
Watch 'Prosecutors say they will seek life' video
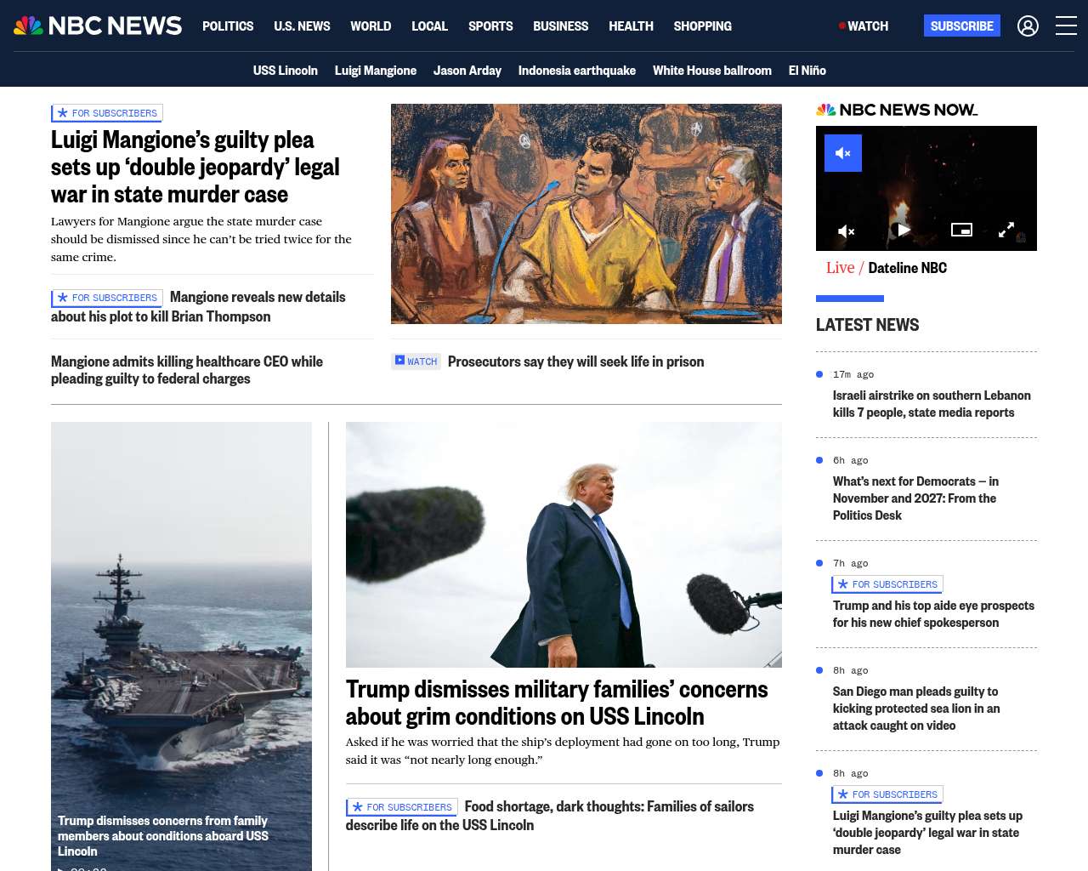(575, 361)
